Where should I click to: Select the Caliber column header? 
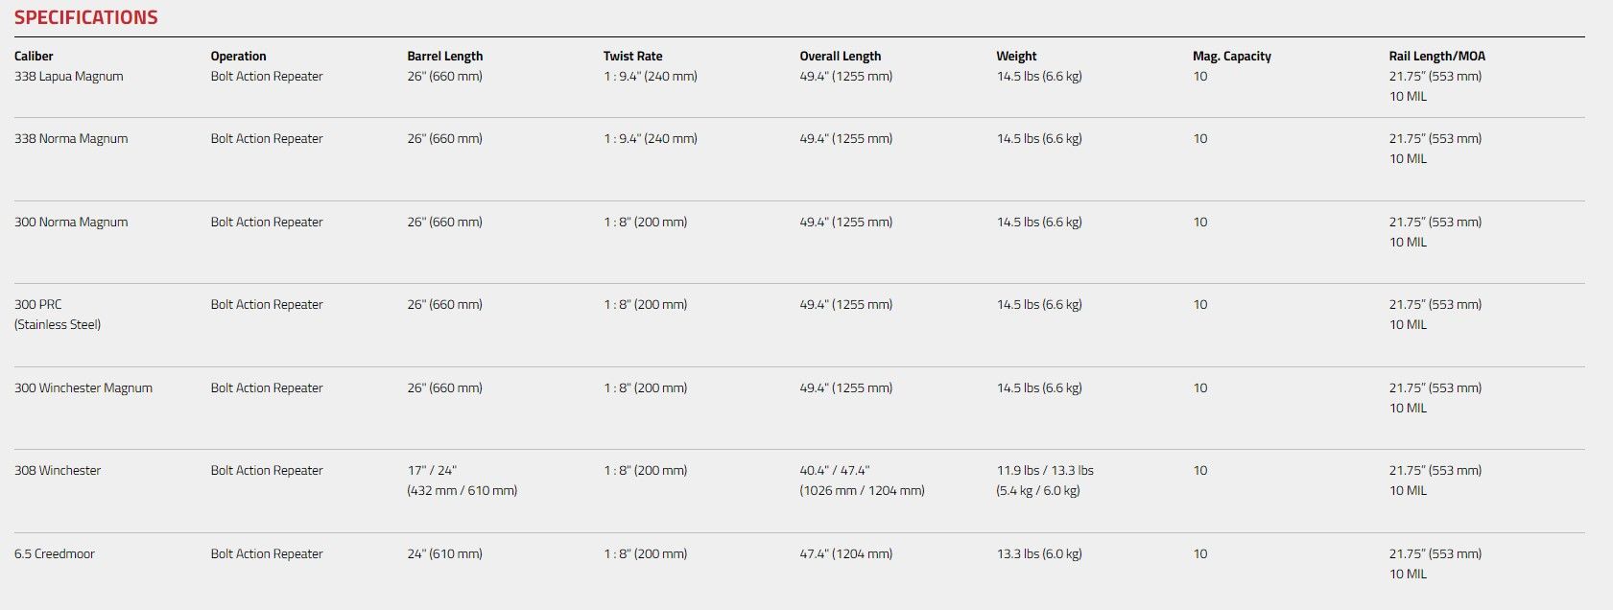point(34,56)
